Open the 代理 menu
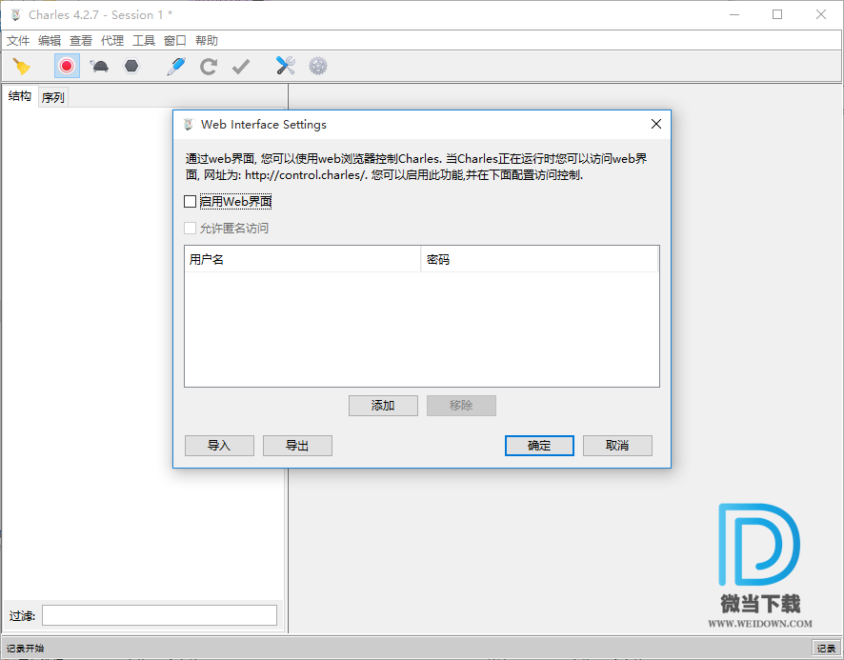Screen dimensions: 844x660 pyautogui.click(x=112, y=40)
